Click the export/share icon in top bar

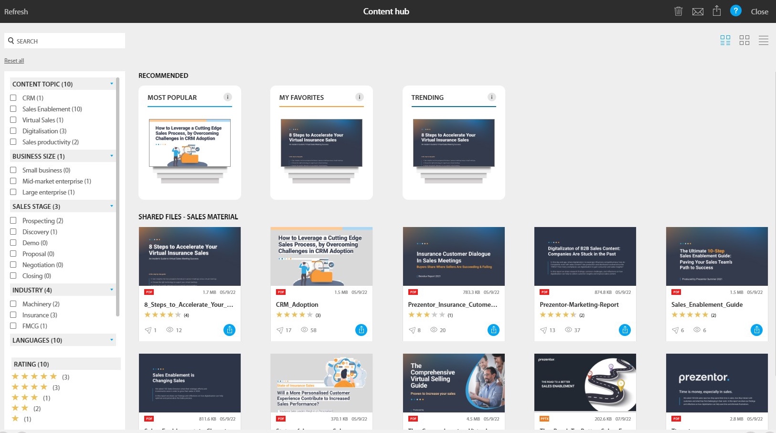tap(716, 11)
